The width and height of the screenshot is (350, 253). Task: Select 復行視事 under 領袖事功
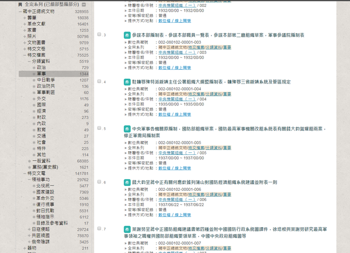click(x=45, y=204)
